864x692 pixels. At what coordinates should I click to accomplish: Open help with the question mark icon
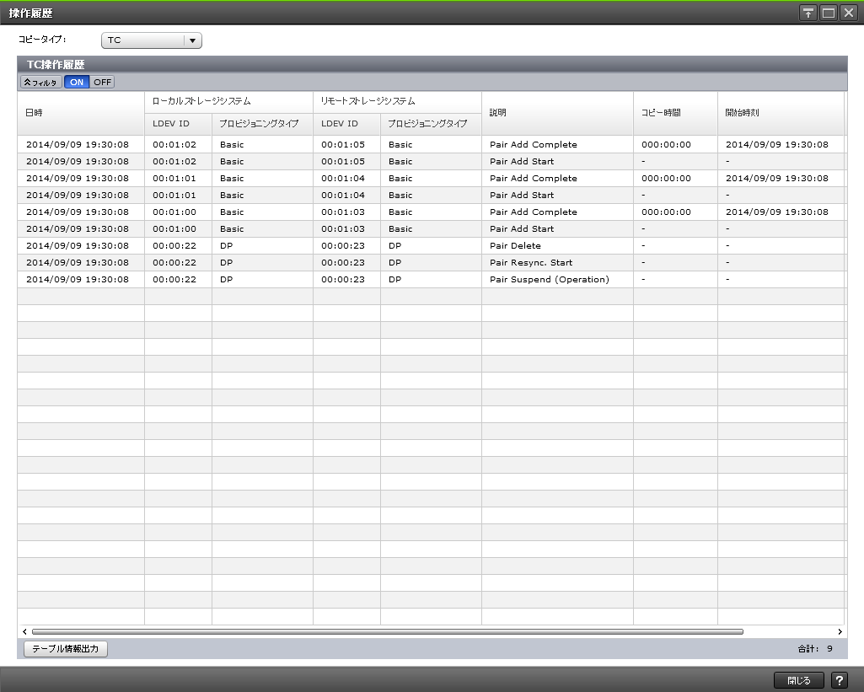[840, 680]
